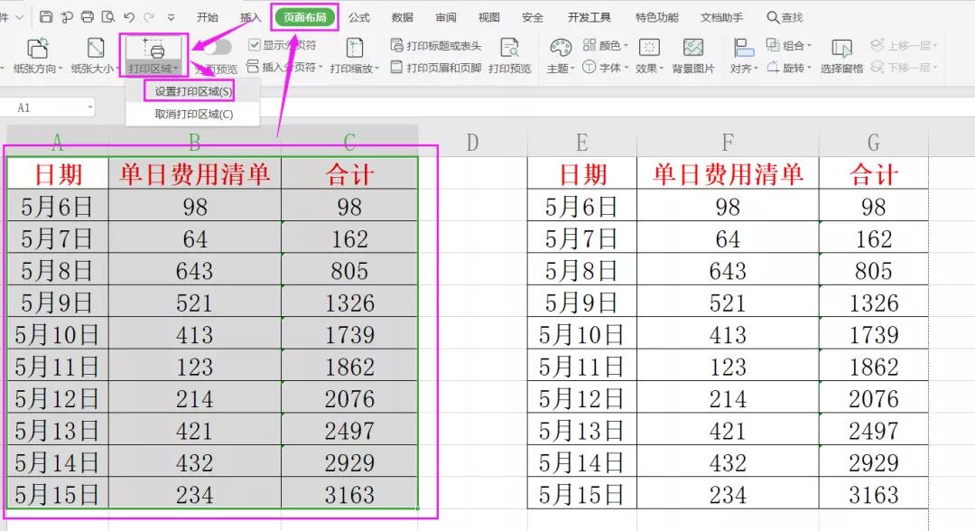
Task: Click the quick Print Preview magnifier icon
Action: tap(108, 17)
